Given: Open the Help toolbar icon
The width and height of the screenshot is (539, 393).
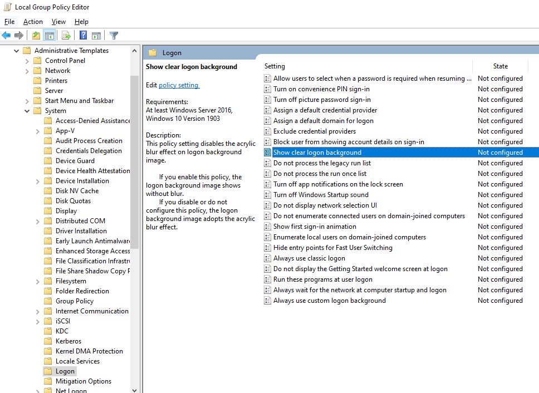Looking at the screenshot, I should pyautogui.click(x=83, y=35).
